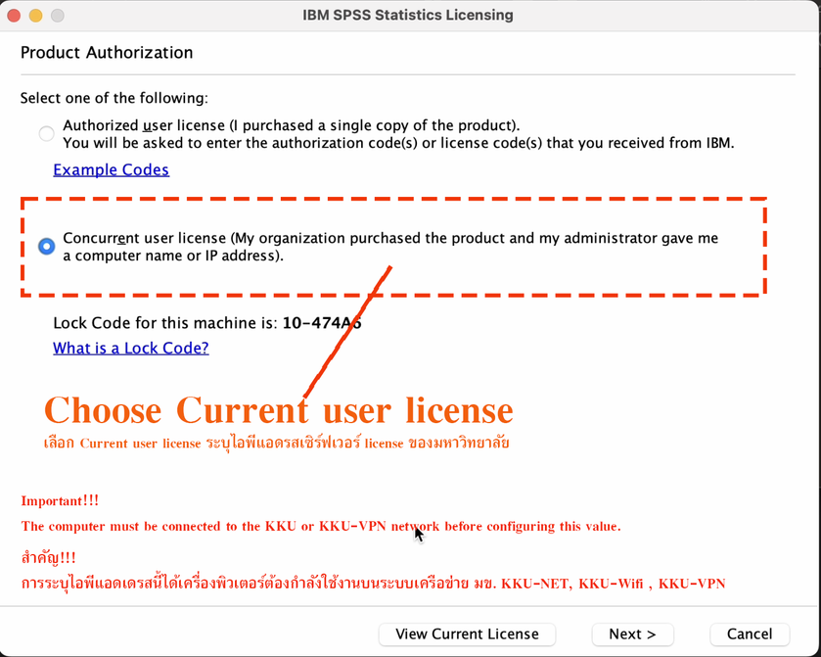Cancel the licensing wizard
The width and height of the screenshot is (821, 657).
coord(750,634)
